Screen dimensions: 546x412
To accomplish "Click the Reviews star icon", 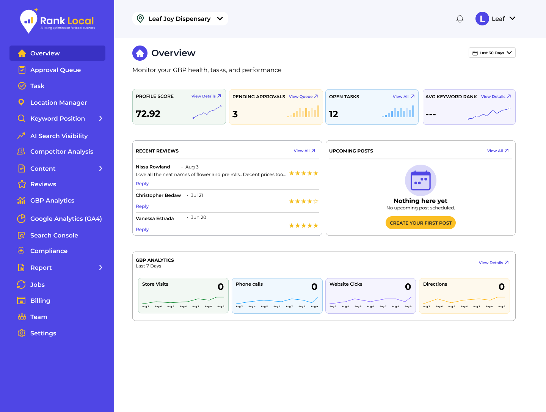I will 22,184.
